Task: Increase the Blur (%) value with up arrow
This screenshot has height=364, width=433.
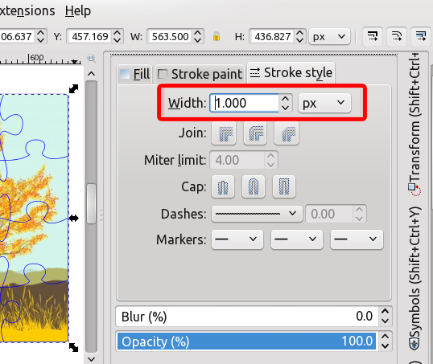Action: tap(385, 311)
